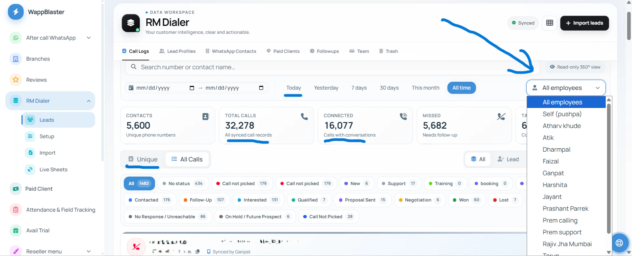Toggle the Lead filter segment
The width and height of the screenshot is (632, 256).
pos(508,159)
